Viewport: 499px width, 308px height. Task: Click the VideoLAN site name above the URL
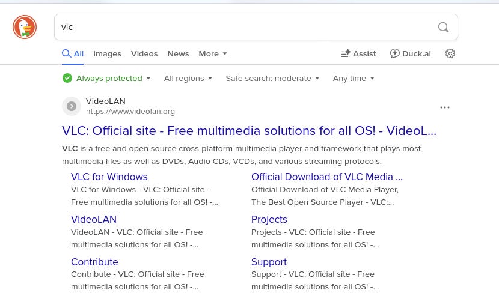click(x=106, y=101)
